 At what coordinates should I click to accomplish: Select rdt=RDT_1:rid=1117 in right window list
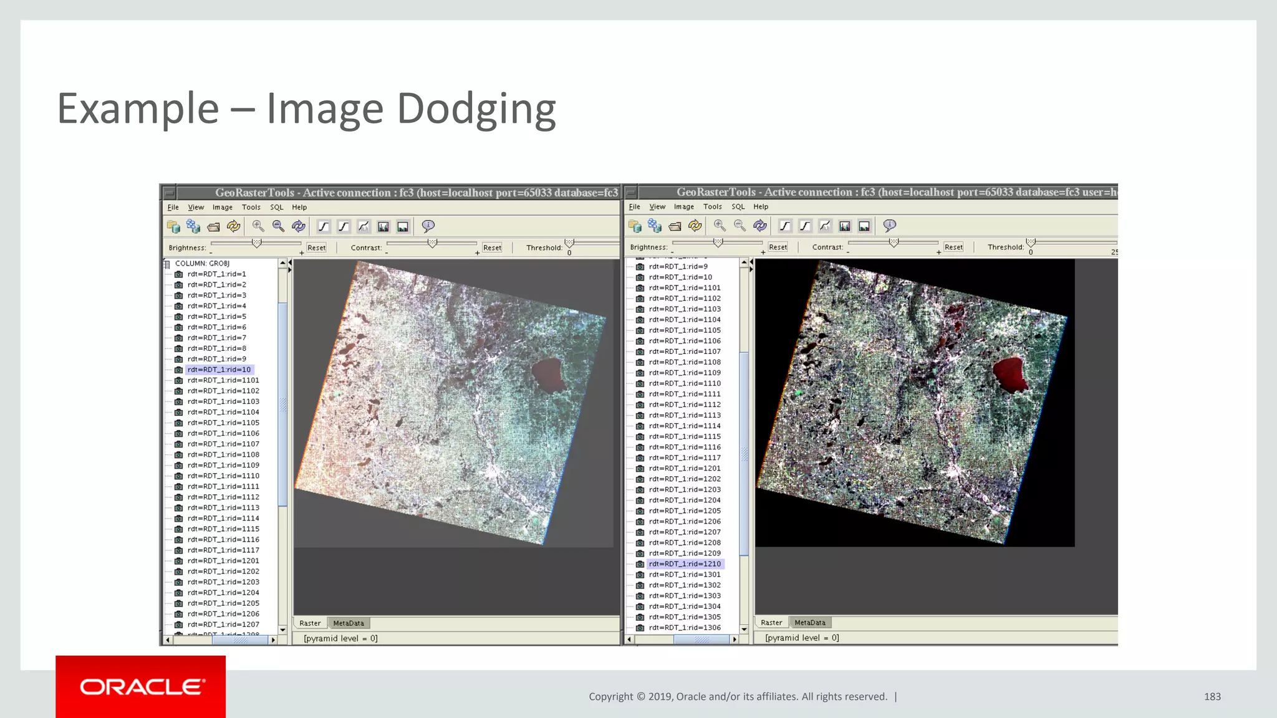685,457
